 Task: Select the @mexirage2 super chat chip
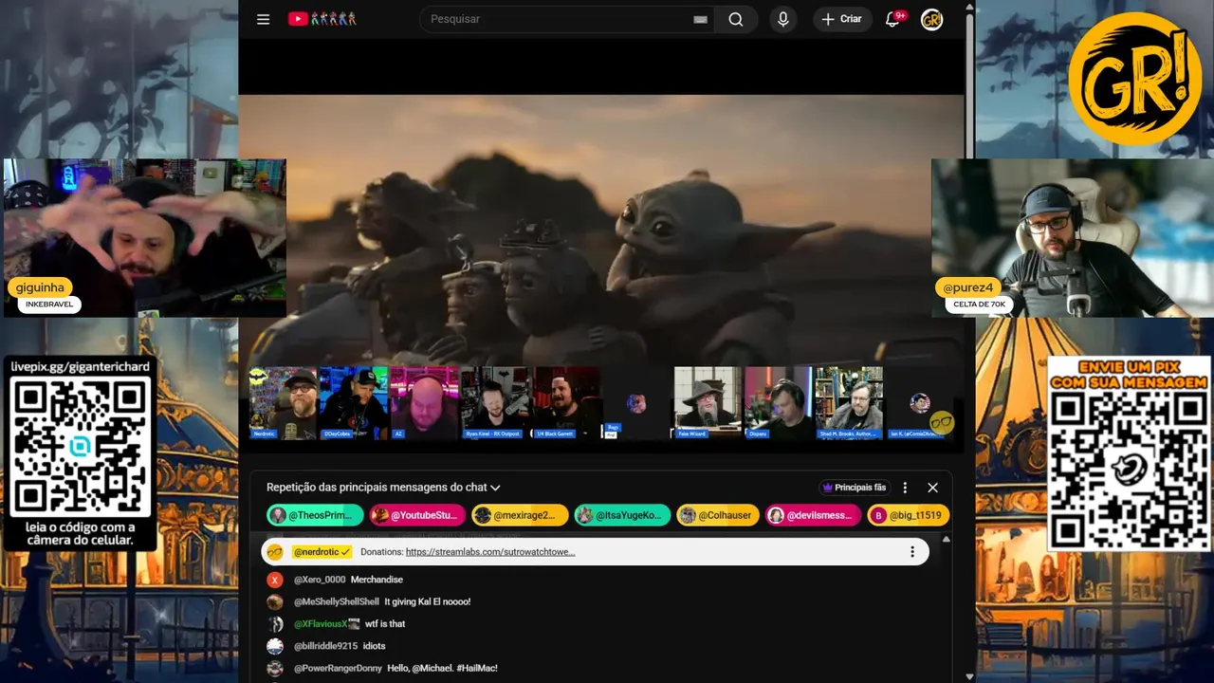point(520,515)
